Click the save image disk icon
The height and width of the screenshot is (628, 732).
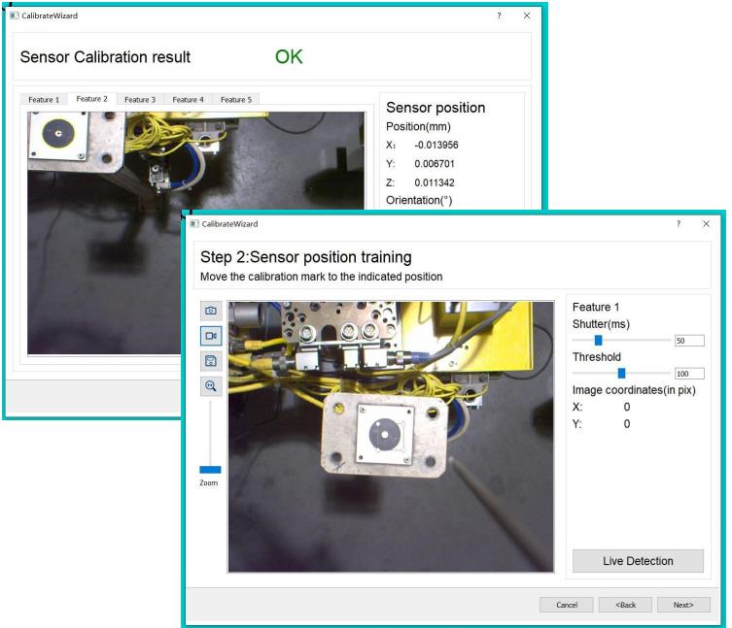click(211, 361)
